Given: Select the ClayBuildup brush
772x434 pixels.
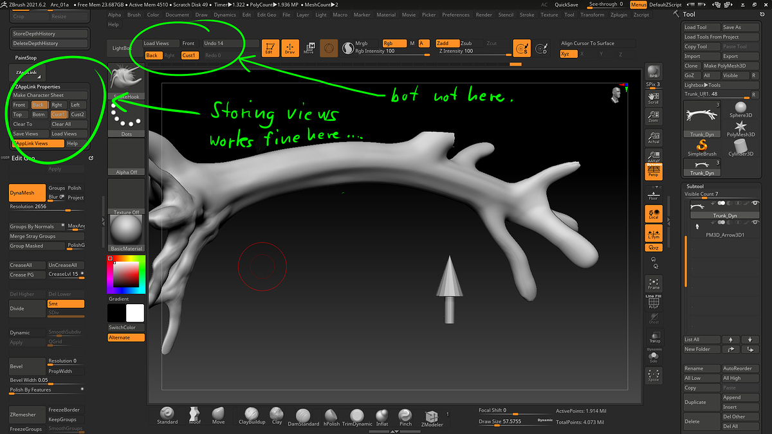Looking at the screenshot, I should [252, 416].
